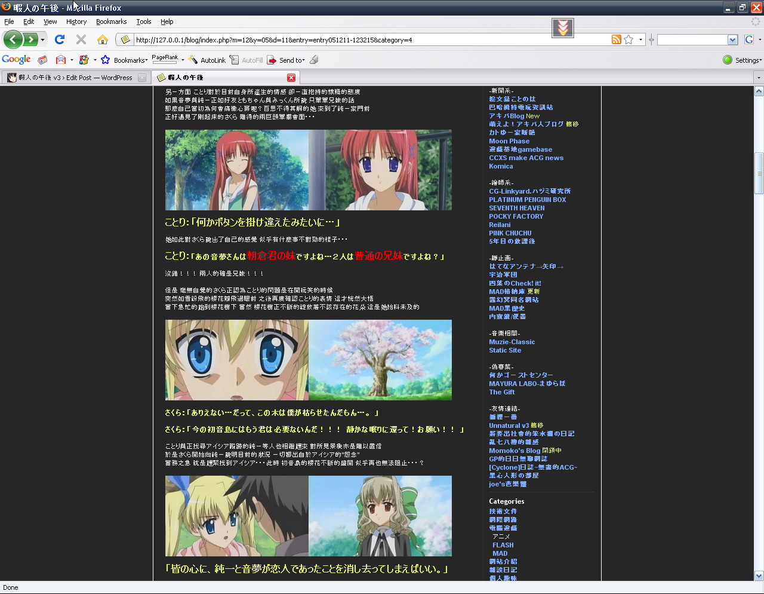Open the Static Site link
Viewport: 764px width, 594px height.
pos(505,350)
